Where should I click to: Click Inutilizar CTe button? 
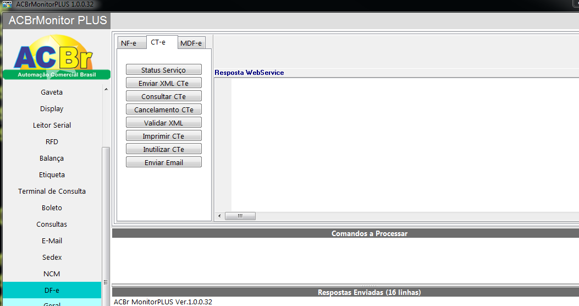[x=163, y=149]
